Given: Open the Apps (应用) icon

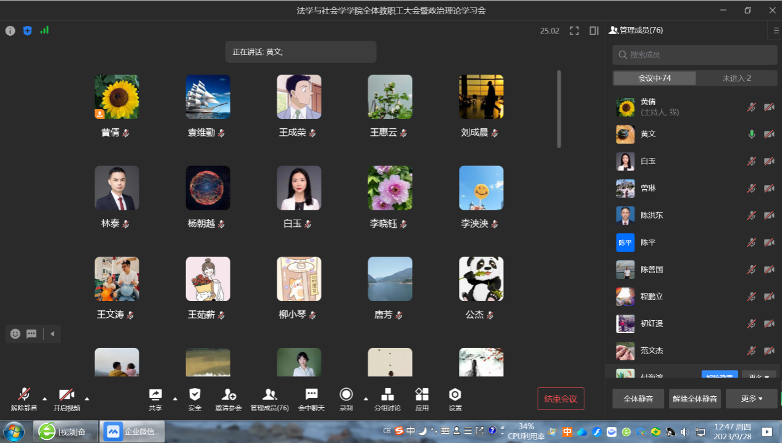Looking at the screenshot, I should (x=422, y=395).
